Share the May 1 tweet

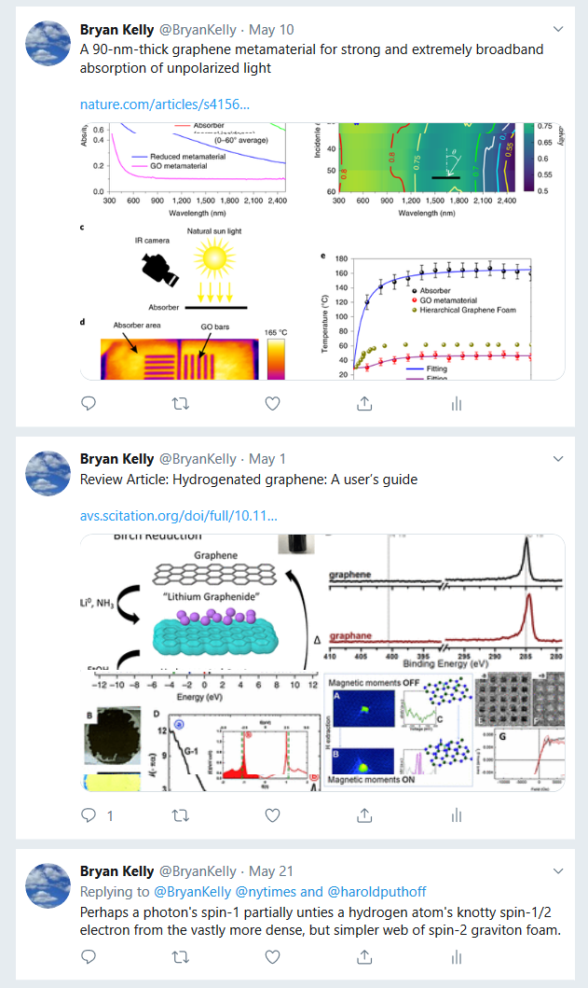point(364,815)
